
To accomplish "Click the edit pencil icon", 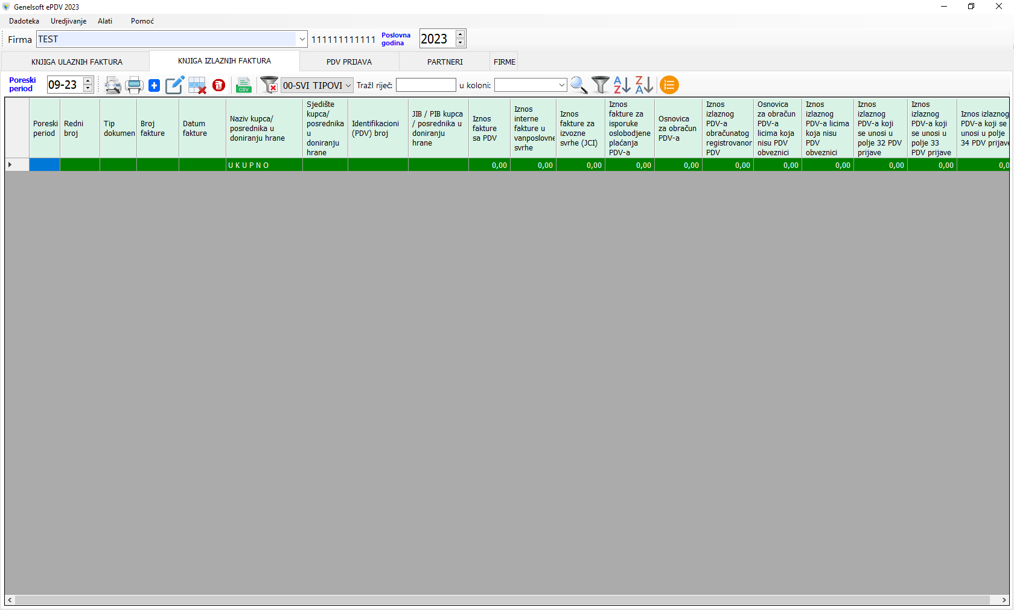I will tap(175, 85).
